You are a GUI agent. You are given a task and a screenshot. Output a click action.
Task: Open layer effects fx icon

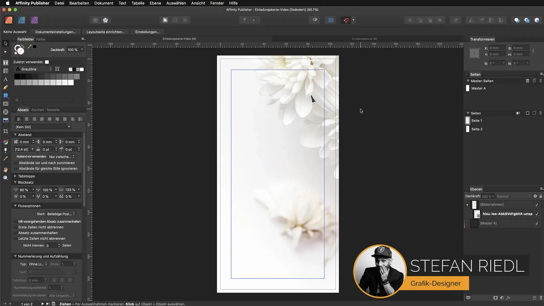(x=508, y=298)
